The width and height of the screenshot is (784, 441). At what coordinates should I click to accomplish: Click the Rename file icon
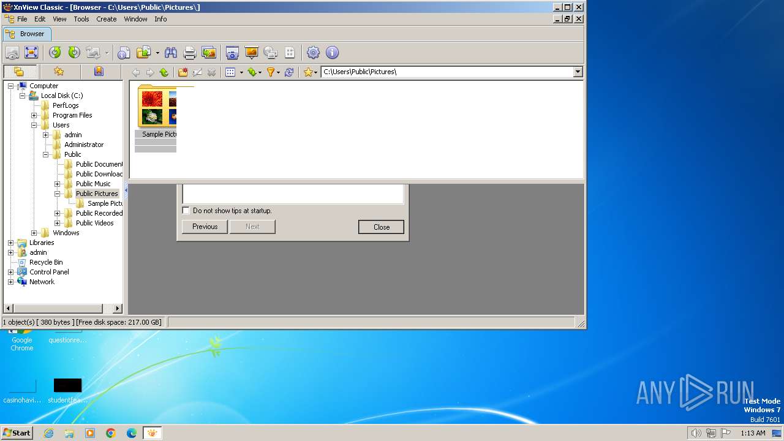point(197,72)
